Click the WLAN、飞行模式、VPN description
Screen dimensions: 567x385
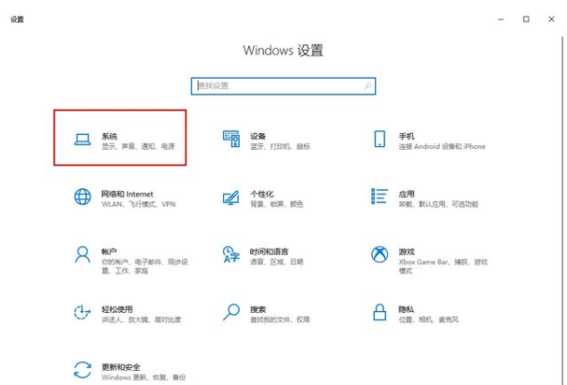[x=139, y=204]
